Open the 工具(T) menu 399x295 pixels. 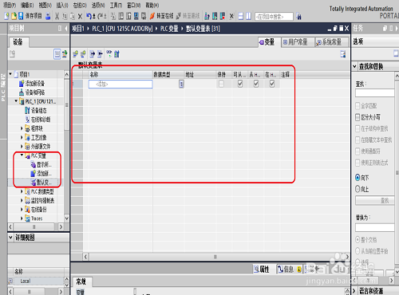pyautogui.click(x=116, y=6)
